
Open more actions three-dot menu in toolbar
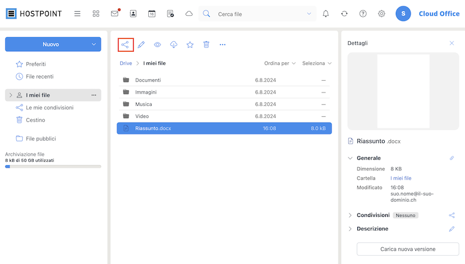[x=223, y=45]
